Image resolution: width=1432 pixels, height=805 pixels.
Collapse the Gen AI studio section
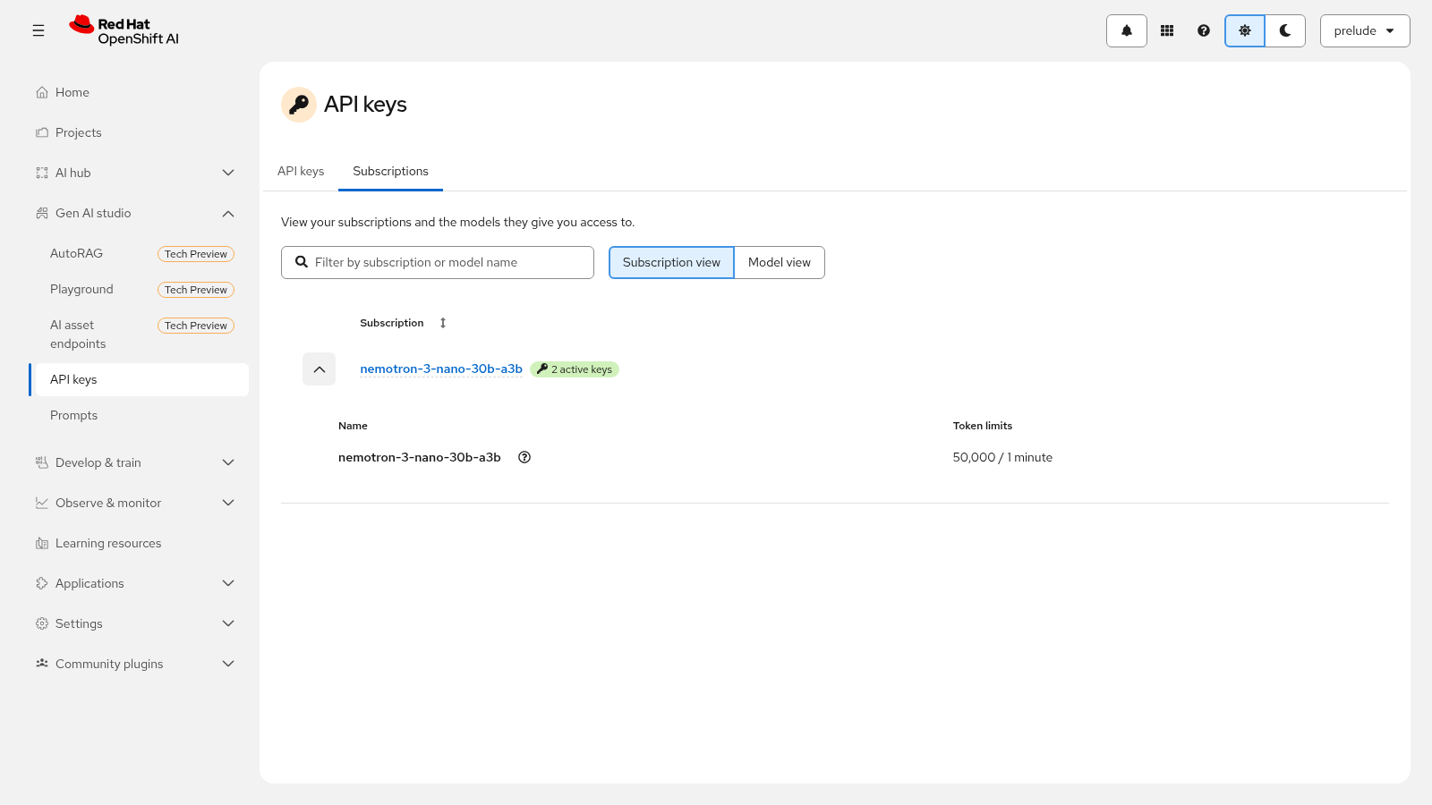pyautogui.click(x=139, y=213)
